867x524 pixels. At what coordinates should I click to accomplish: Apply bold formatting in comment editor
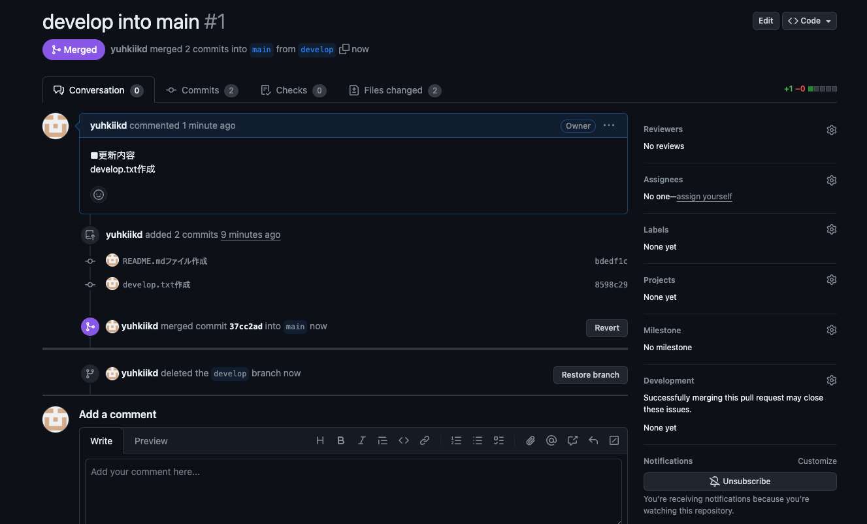pos(341,441)
